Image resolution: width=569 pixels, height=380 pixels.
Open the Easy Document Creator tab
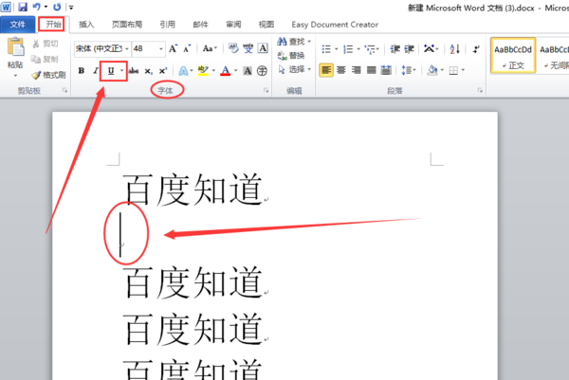335,25
